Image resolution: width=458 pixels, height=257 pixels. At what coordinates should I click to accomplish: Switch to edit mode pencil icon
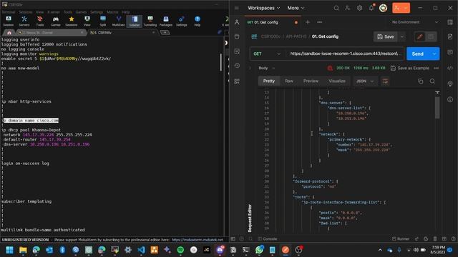point(420,36)
